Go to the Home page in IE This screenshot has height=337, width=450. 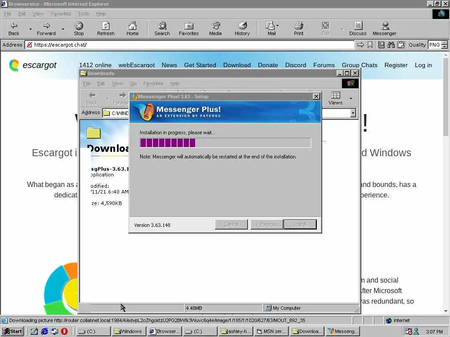pyautogui.click(x=132, y=29)
